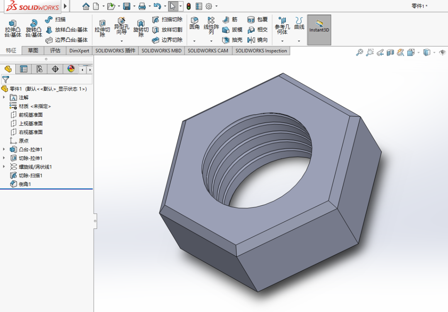Select the 拉伸凸台/基体 extrude boss tool

click(12, 29)
